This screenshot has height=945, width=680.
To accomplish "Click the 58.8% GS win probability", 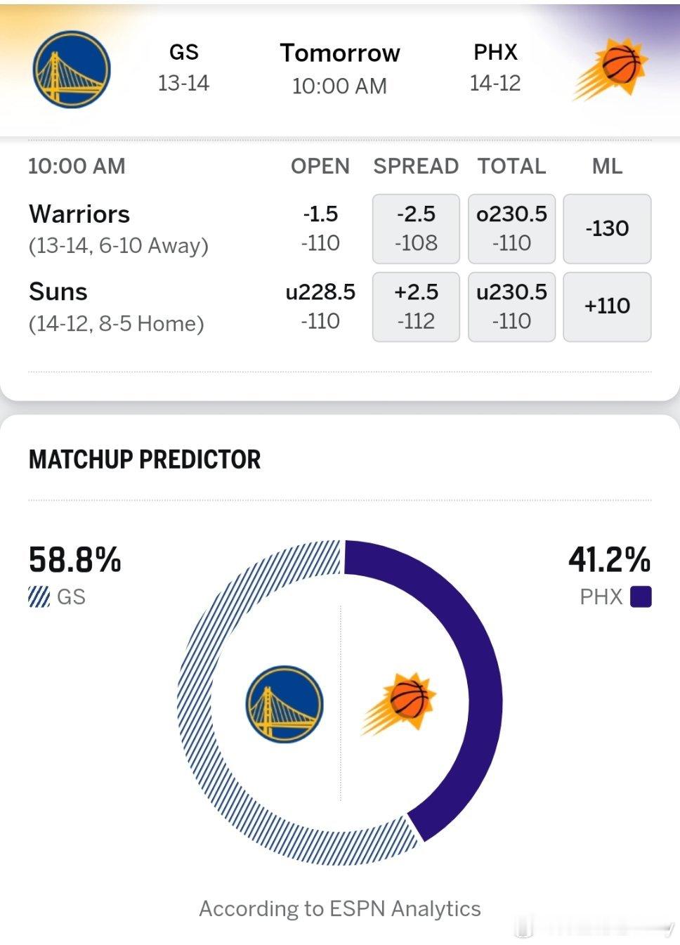I will (74, 560).
